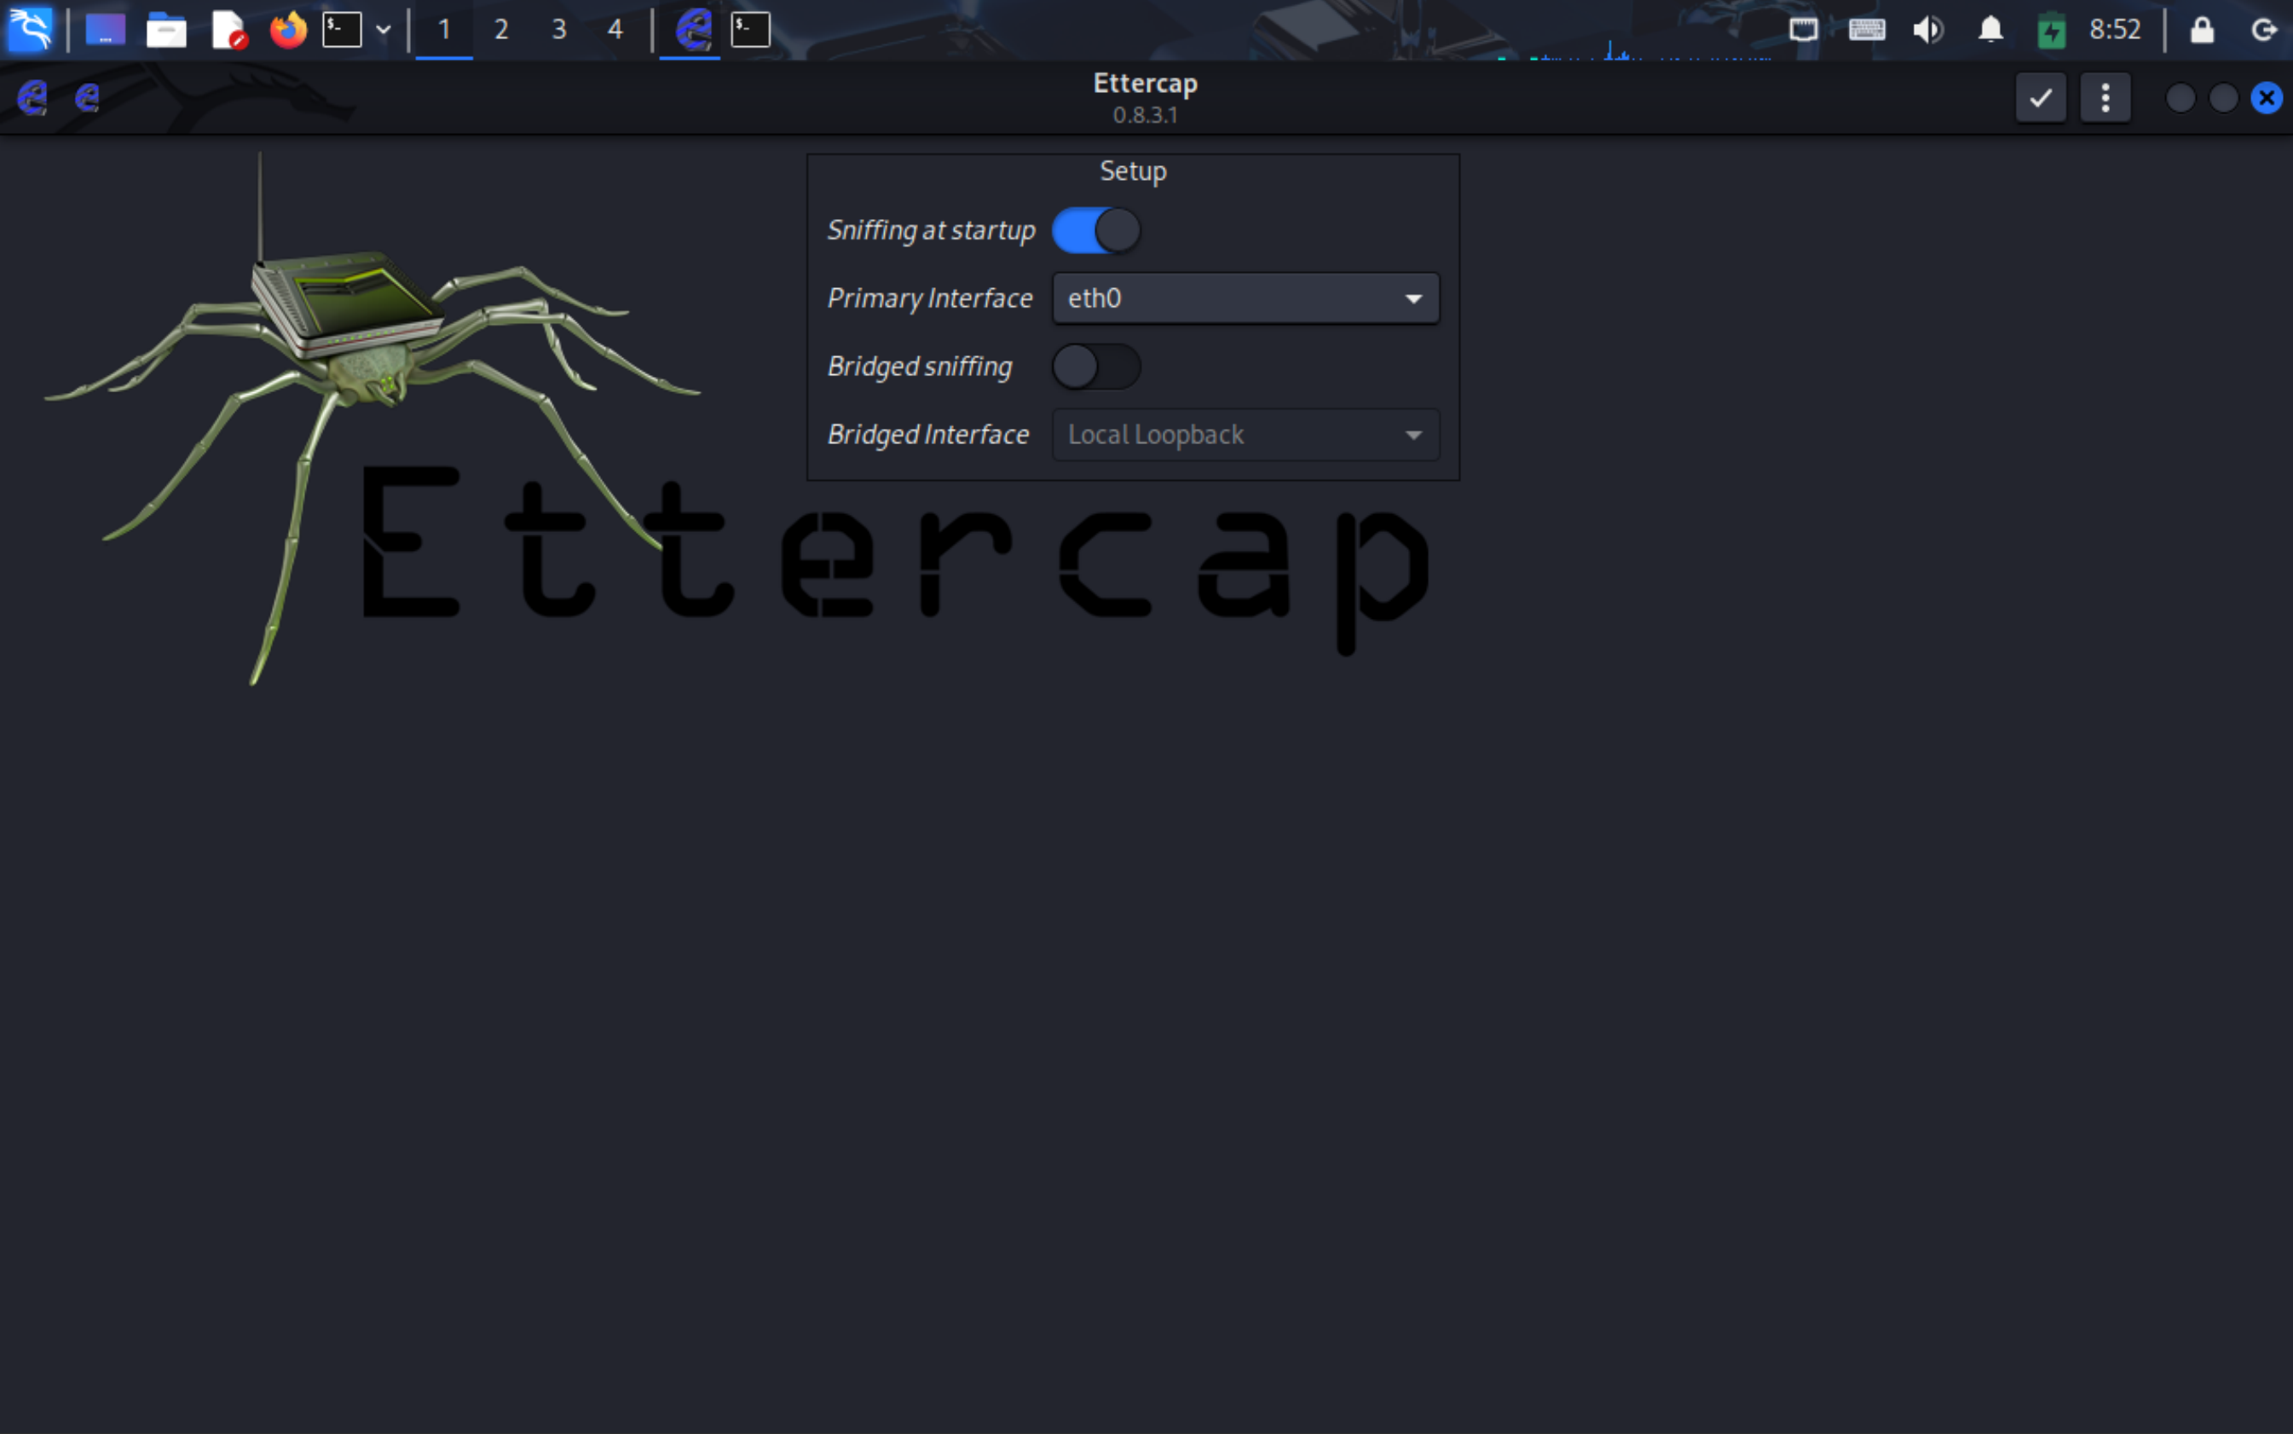Switch to workspace 2
The width and height of the screenshot is (2293, 1434).
pos(500,31)
